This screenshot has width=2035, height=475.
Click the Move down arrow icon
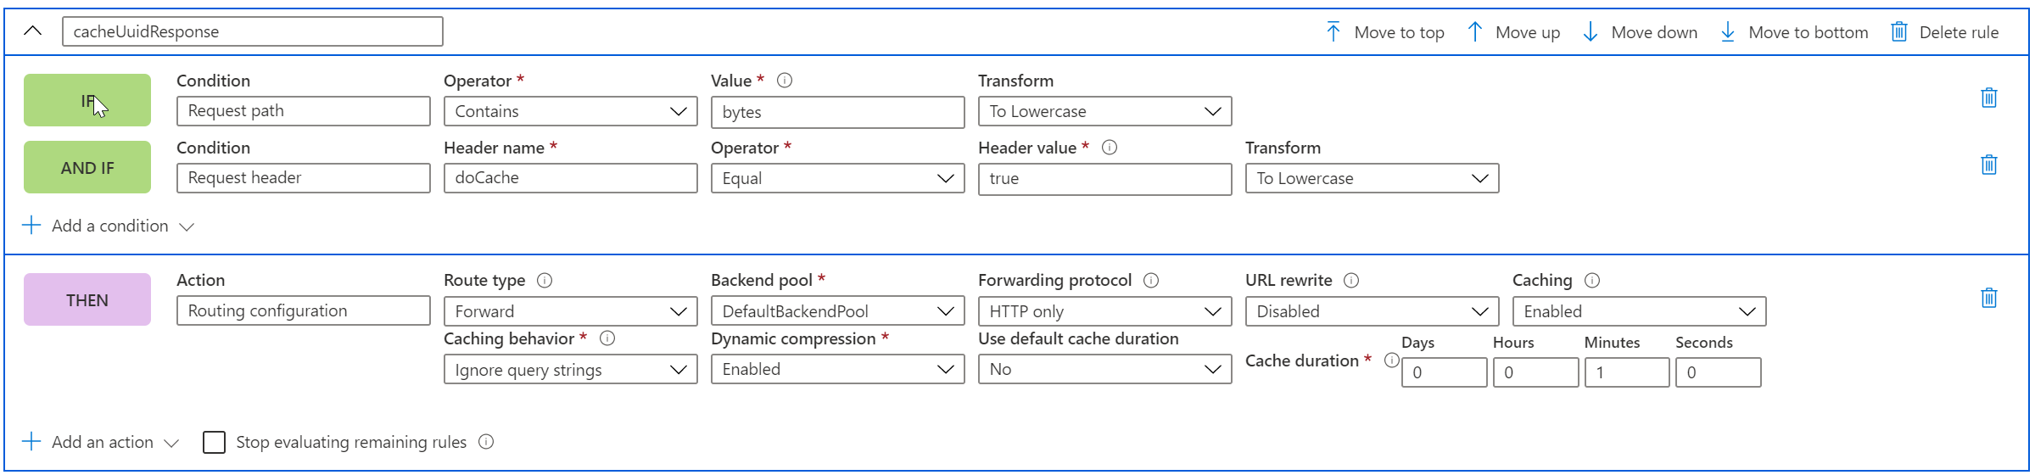click(1591, 32)
